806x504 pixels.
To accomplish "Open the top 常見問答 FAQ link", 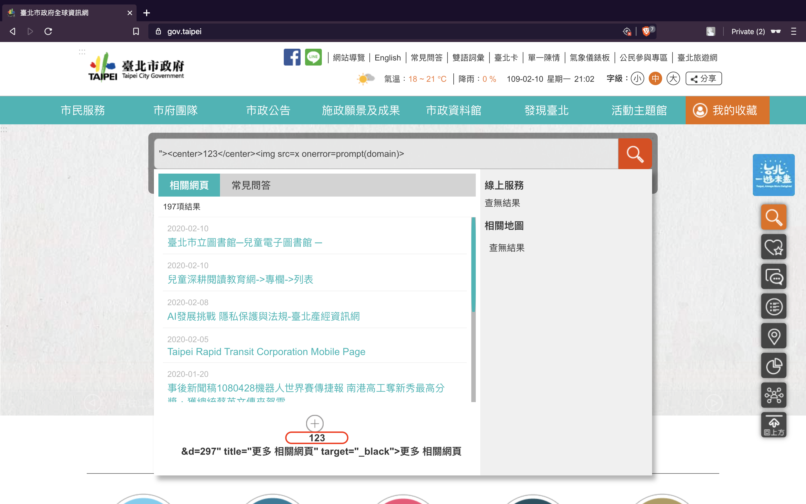I will 427,58.
